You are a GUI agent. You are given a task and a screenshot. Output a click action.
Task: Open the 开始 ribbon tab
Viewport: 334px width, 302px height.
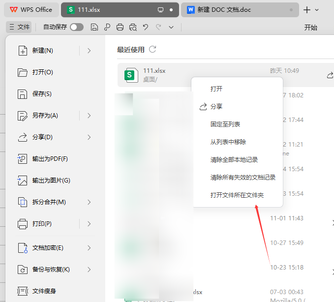pos(310,28)
